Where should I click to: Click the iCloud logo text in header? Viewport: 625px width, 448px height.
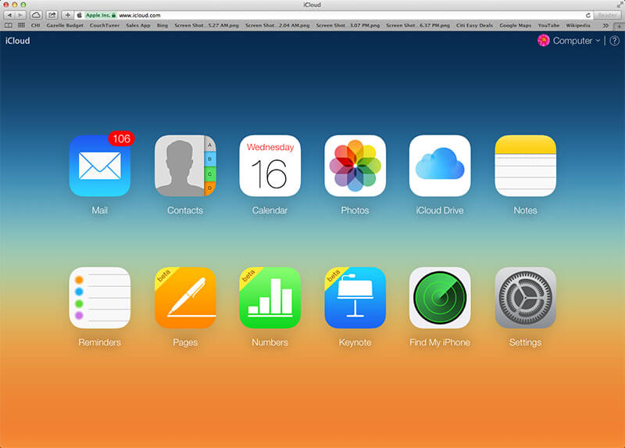(x=17, y=41)
